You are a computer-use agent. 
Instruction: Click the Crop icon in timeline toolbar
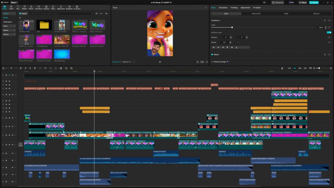pos(71,68)
